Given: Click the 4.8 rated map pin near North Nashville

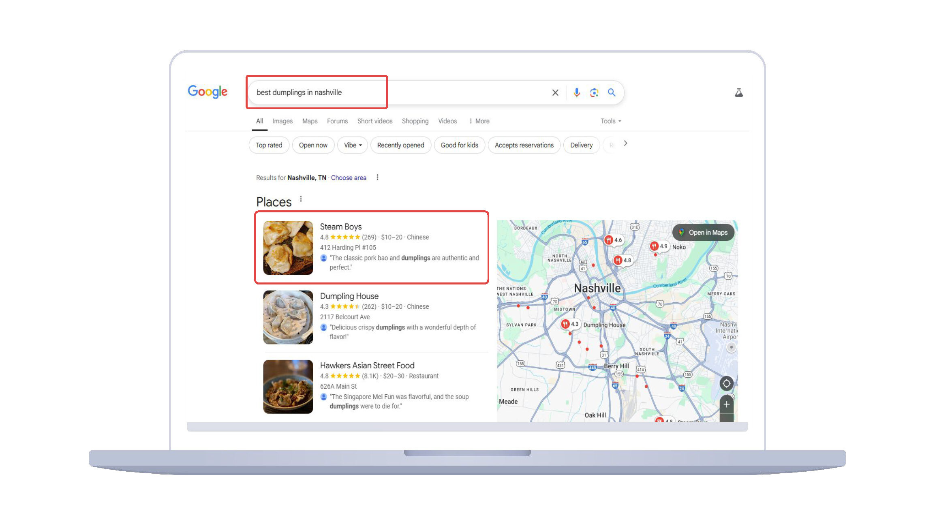Looking at the screenshot, I should pyautogui.click(x=623, y=260).
